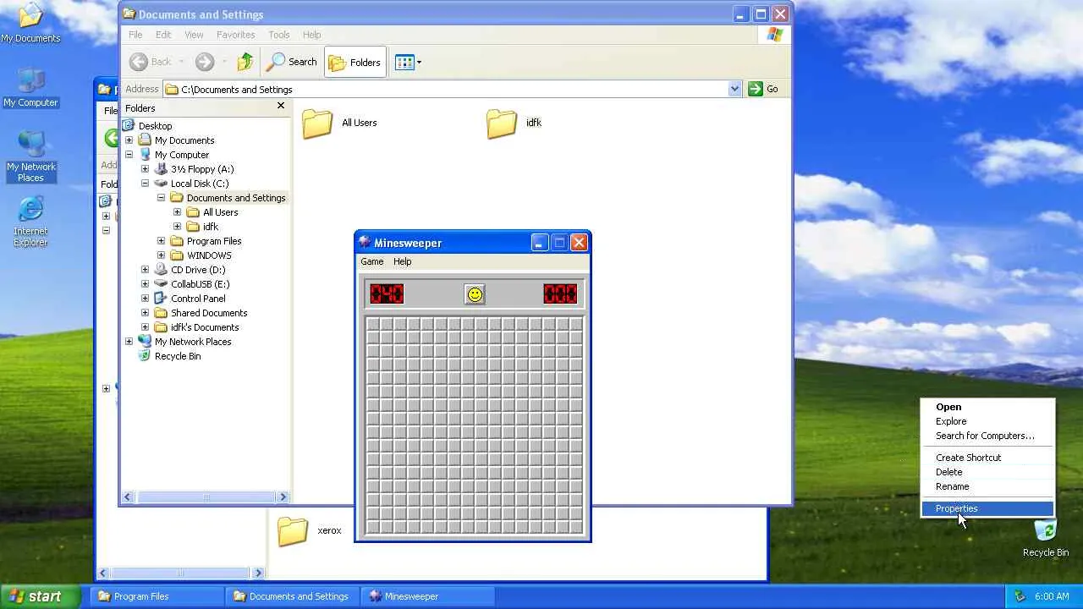Viewport: 1083px width, 609px height.
Task: Click the system tray notification icon
Action: pyautogui.click(x=1020, y=596)
